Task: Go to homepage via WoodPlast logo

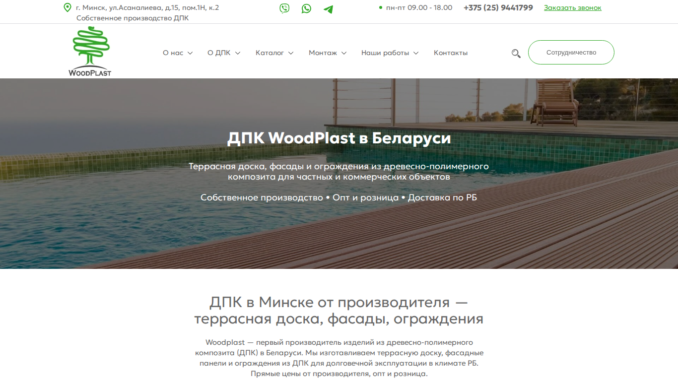Action: [x=90, y=51]
